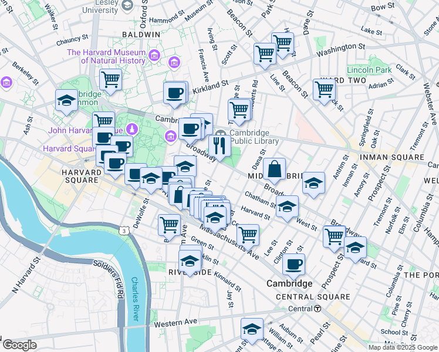The image size is (439, 352).
Task: Click the Baldwin neighborhood label
Action: (x=141, y=35)
